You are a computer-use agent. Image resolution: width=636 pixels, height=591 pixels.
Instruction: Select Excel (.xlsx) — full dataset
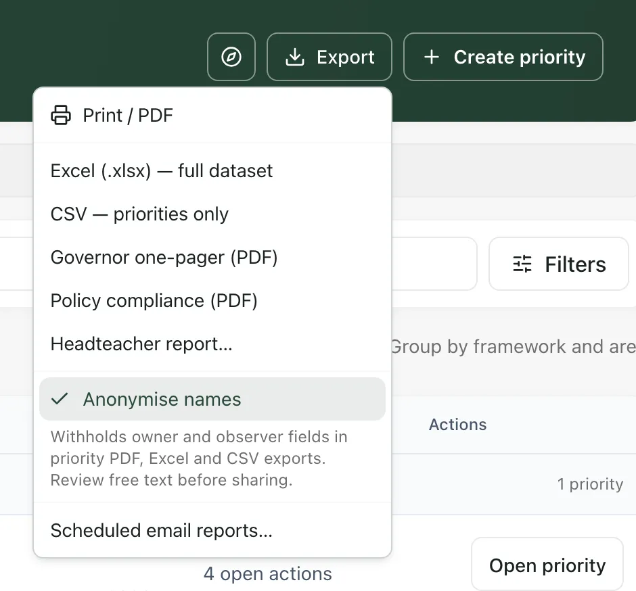pos(212,170)
